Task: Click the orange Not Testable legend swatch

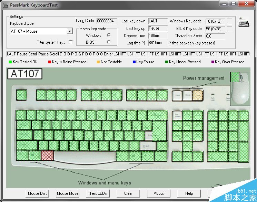Action: tap(98, 62)
